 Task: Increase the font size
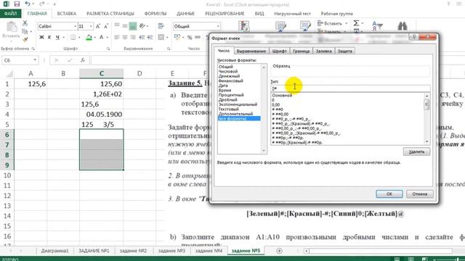point(98,26)
